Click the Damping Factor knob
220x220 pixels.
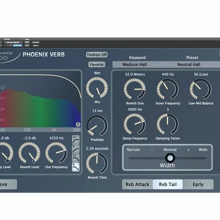(168, 124)
